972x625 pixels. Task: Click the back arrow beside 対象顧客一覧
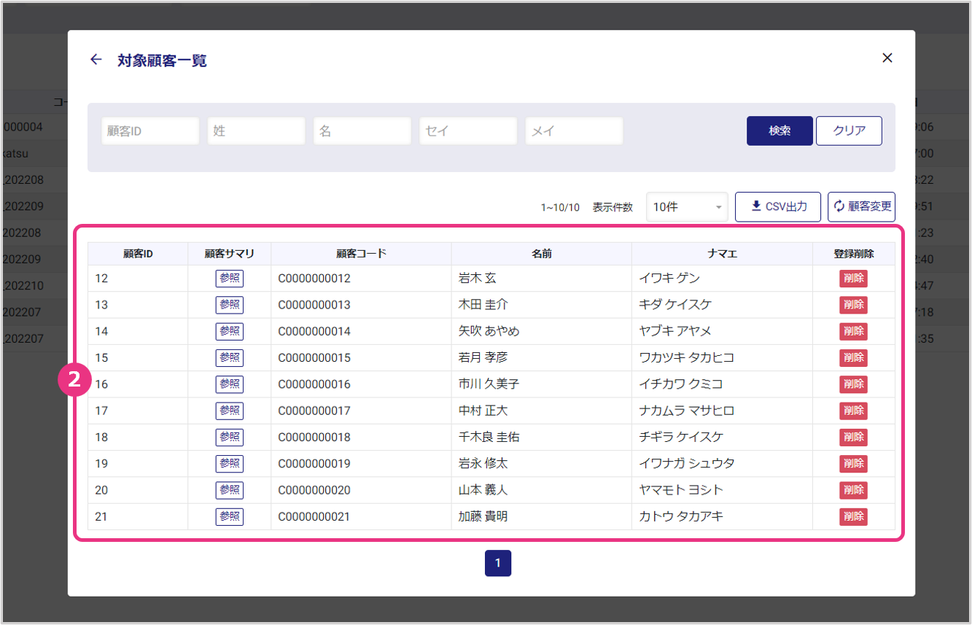(96, 60)
